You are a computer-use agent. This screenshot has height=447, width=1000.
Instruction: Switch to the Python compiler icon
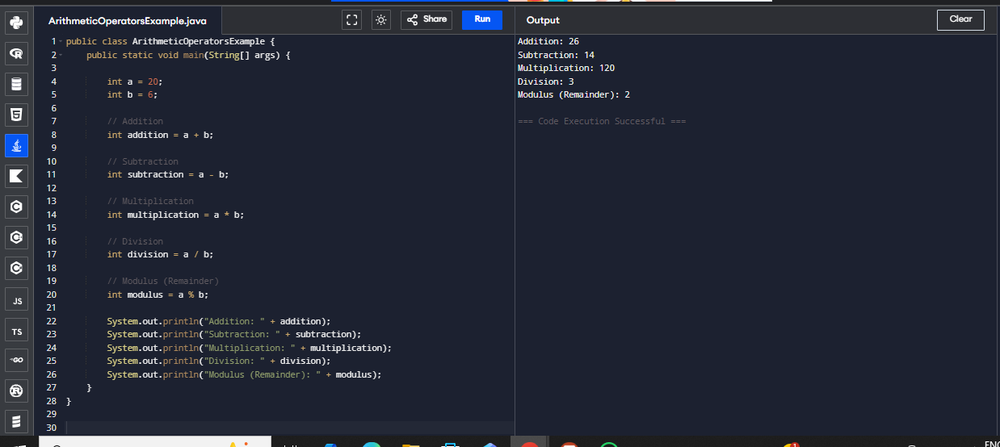pos(16,23)
